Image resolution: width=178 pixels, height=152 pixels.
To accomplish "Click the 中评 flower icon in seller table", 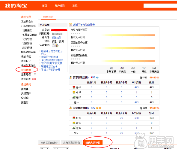I will click(x=74, y=92).
